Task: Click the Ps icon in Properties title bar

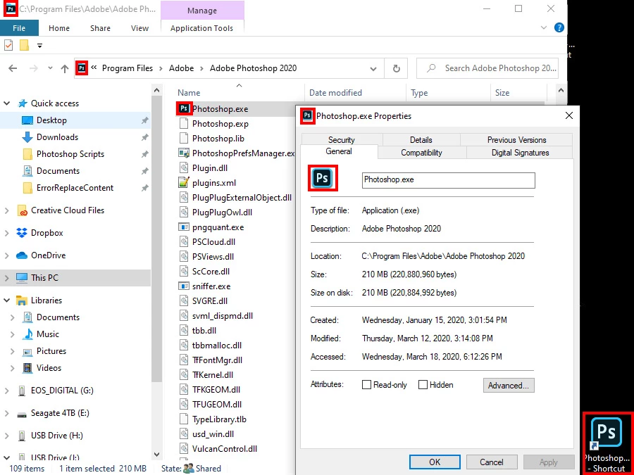Action: point(308,115)
